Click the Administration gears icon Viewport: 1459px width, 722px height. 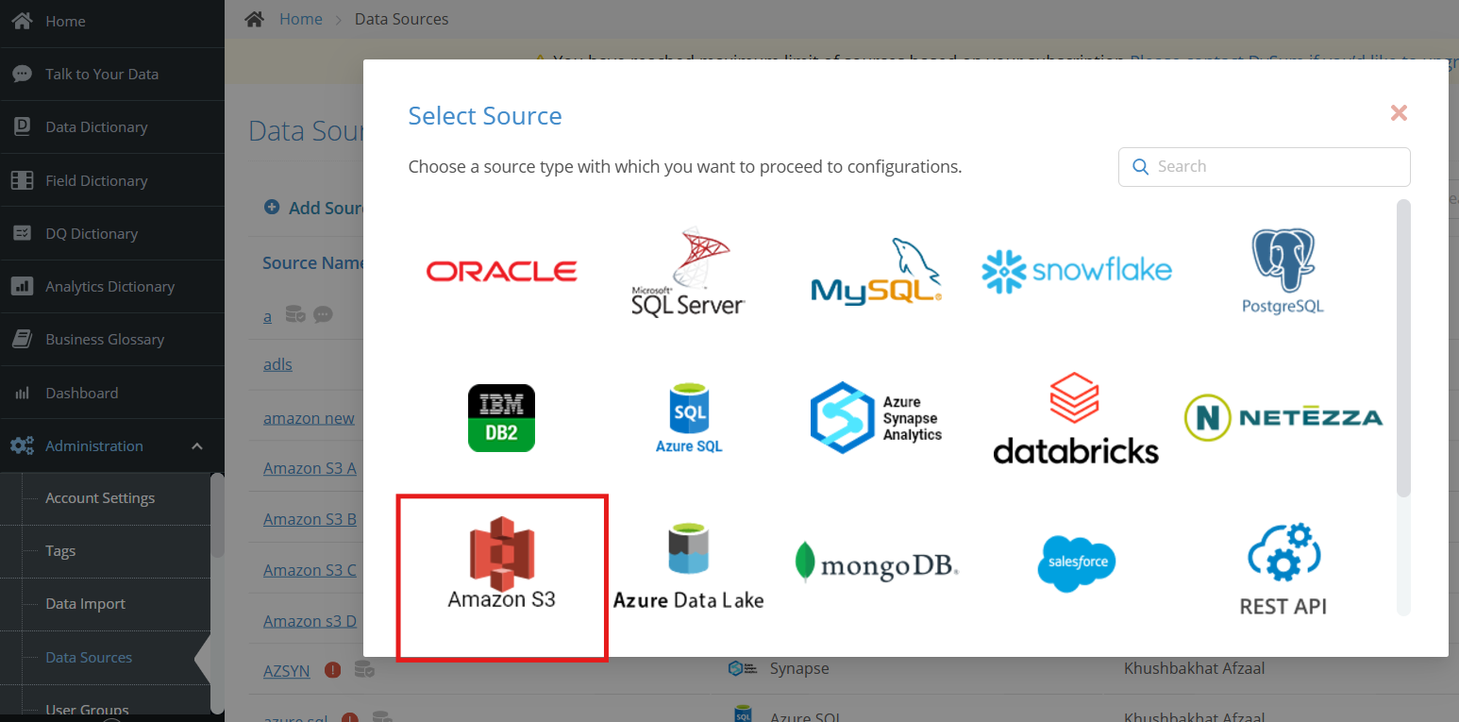pyautogui.click(x=23, y=445)
